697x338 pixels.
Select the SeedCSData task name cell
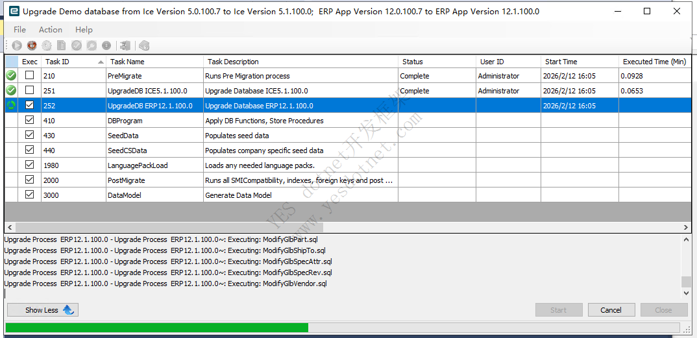pyautogui.click(x=154, y=150)
